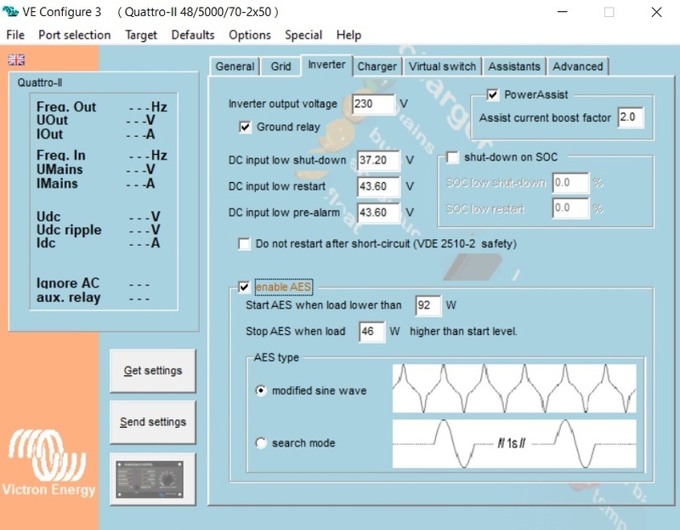Open the Help menu
The image size is (680, 530).
(x=348, y=35)
